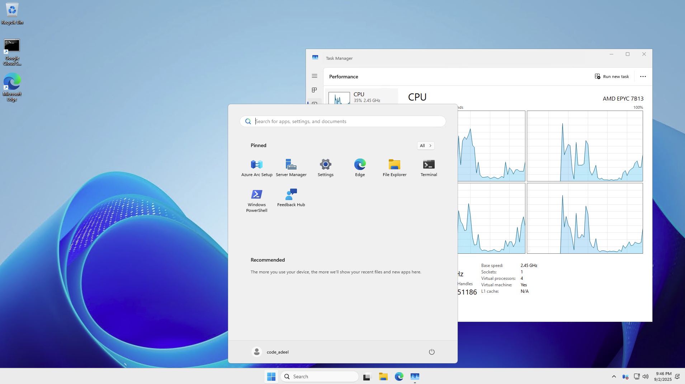The width and height of the screenshot is (685, 384).
Task: Click the Base speed 2.45 GHz value
Action: 529,266
